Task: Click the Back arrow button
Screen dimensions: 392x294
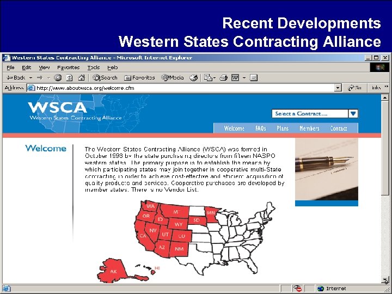Action: (x=16, y=78)
